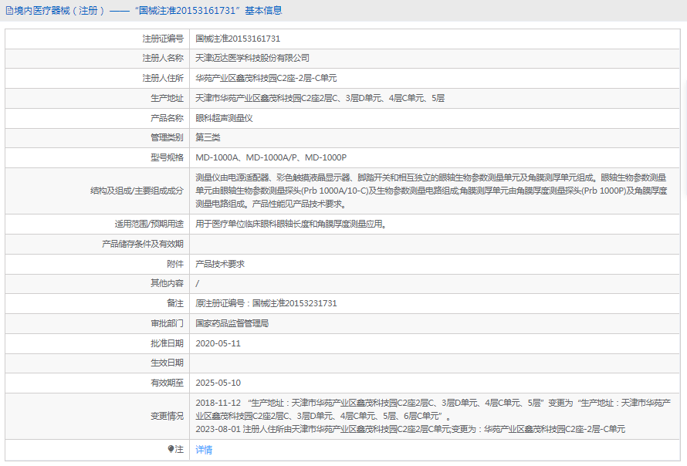The height and width of the screenshot is (466, 687).
Task: Select the 生效日期 label
Action: pyautogui.click(x=167, y=363)
